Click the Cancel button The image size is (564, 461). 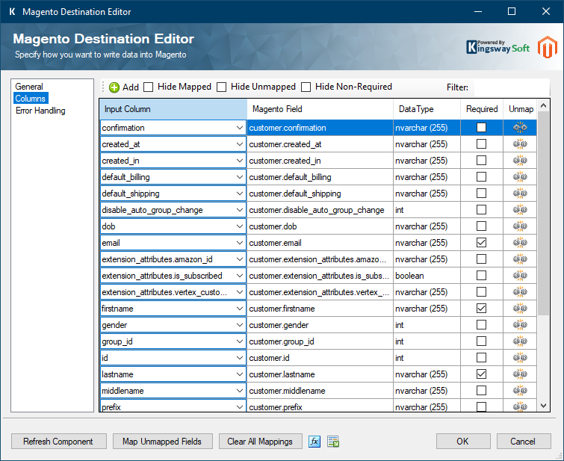click(x=524, y=442)
